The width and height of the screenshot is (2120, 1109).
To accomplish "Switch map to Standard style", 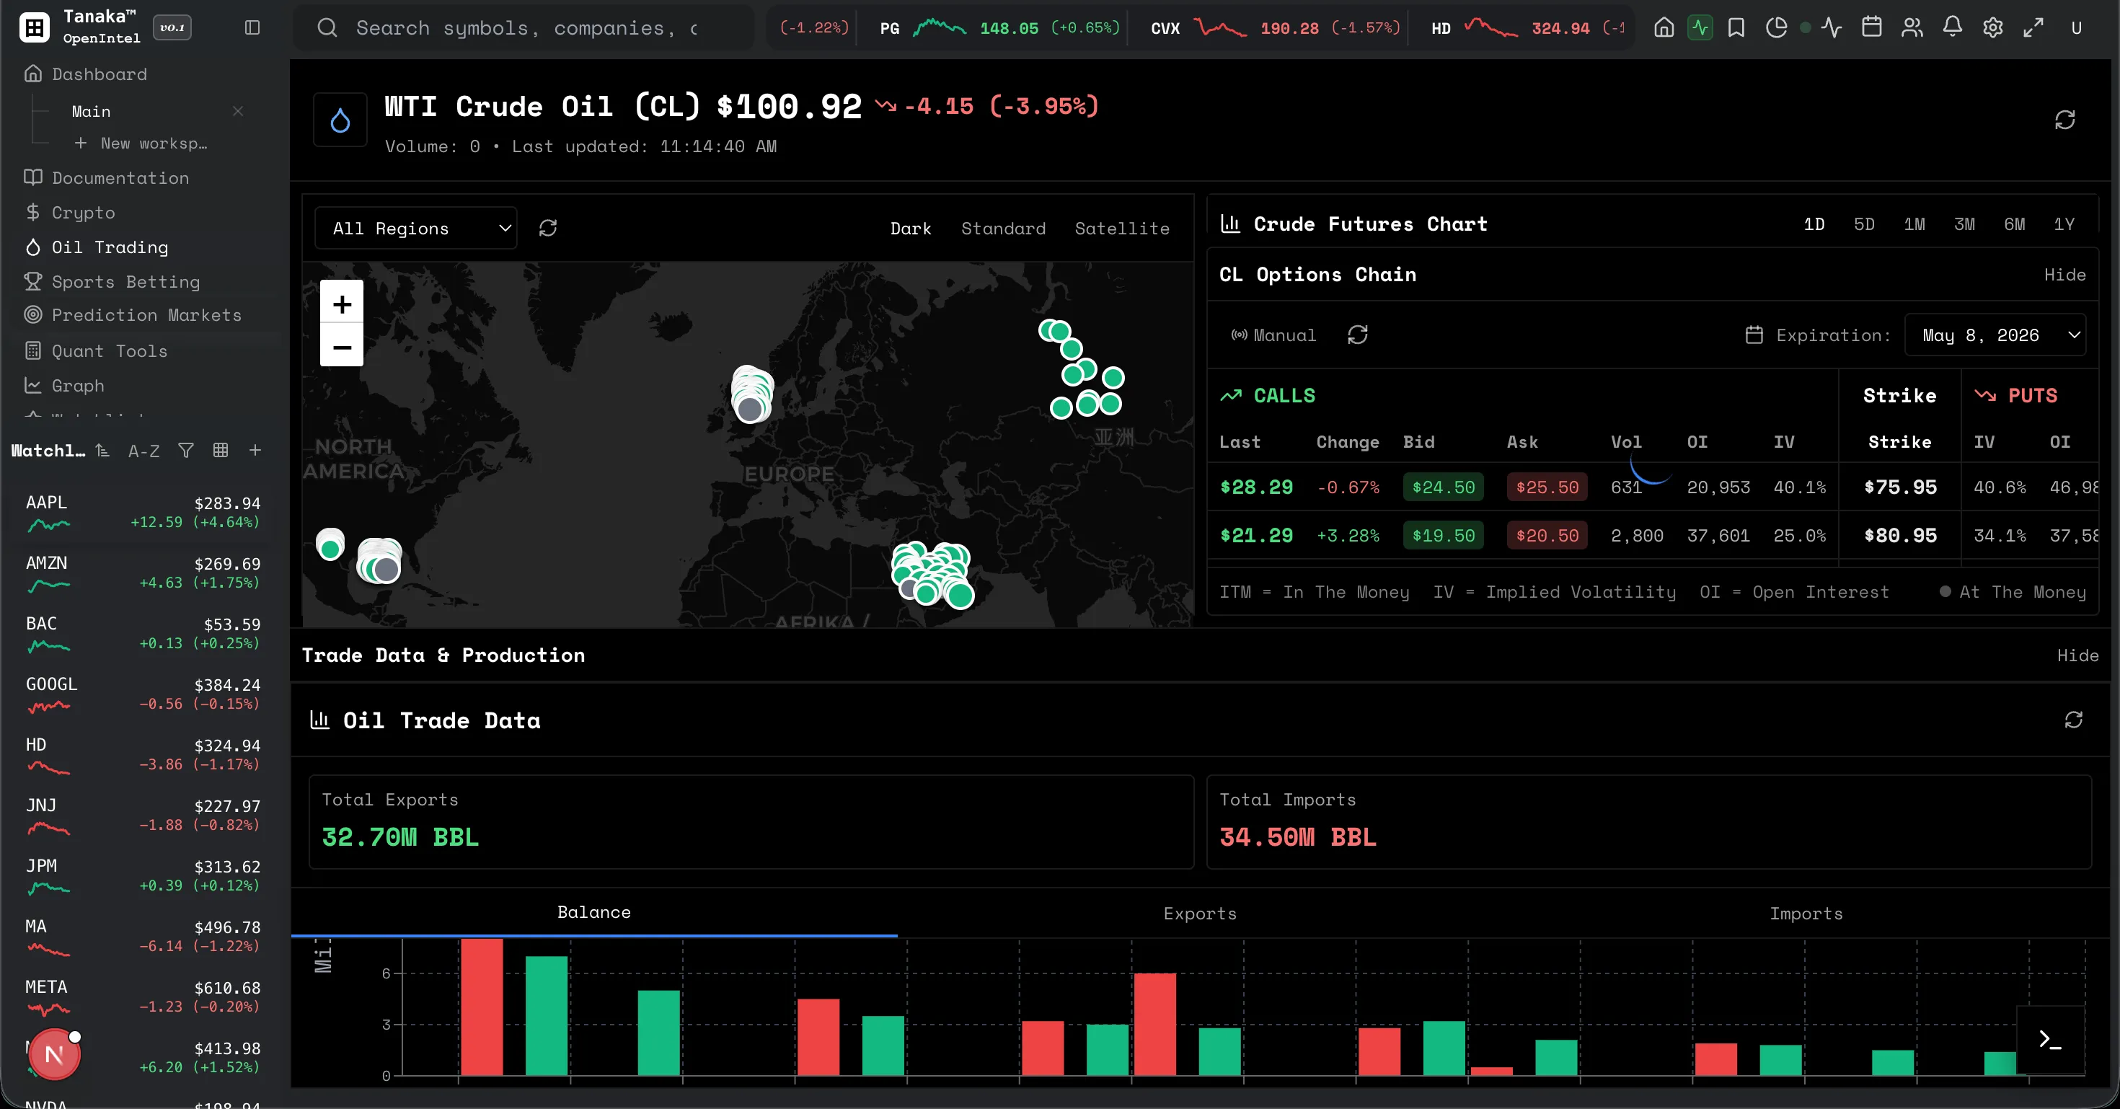I will [x=1003, y=229].
